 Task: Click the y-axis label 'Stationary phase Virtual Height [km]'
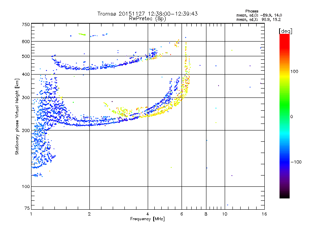[17, 116]
